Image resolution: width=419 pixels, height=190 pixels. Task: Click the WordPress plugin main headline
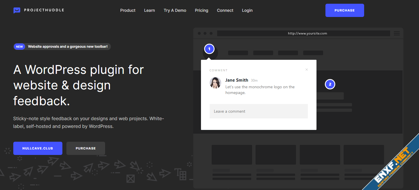[x=79, y=85]
